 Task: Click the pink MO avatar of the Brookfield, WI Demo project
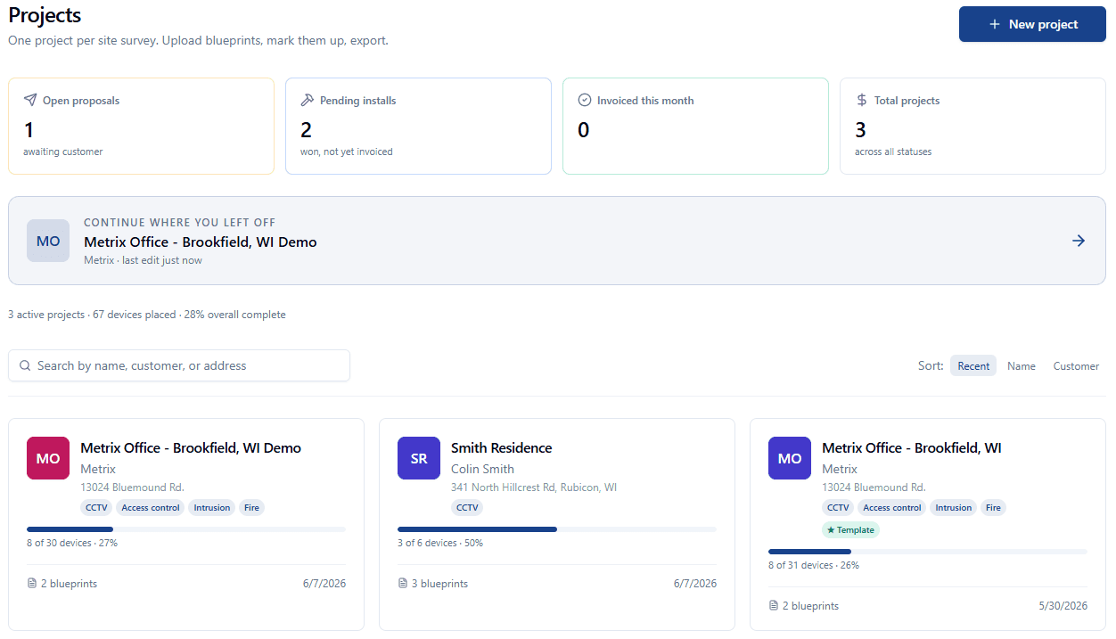(48, 458)
